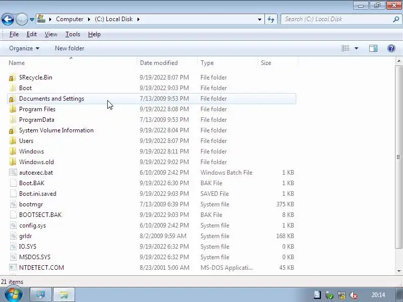Select the Program Files folder icon

[x=12, y=109]
